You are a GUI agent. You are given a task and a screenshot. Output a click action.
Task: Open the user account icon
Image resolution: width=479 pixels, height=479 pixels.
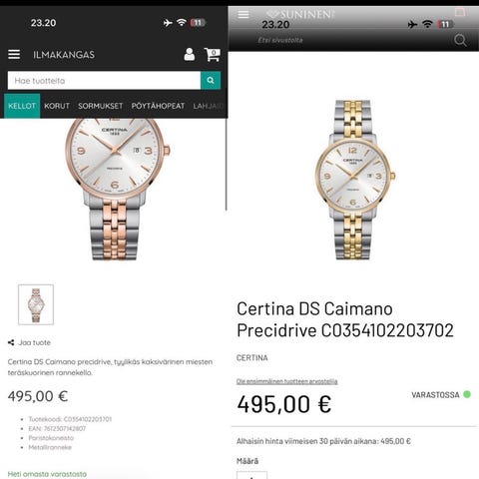(190, 54)
